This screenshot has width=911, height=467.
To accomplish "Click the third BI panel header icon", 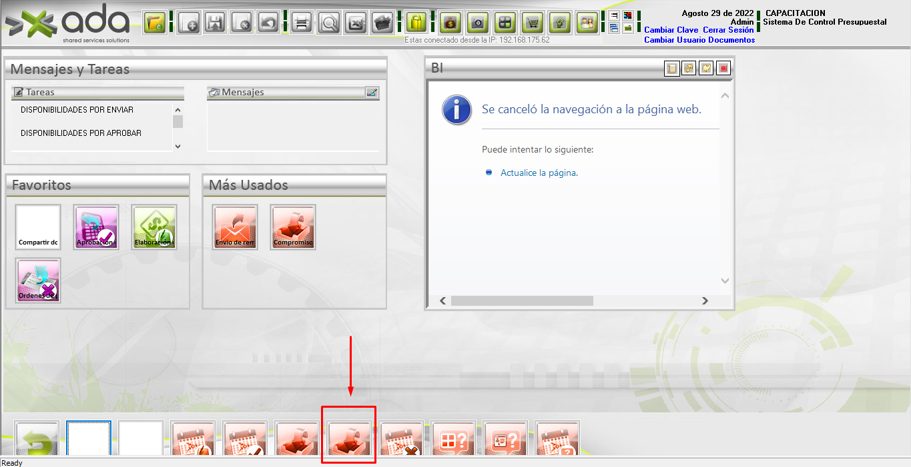I will pyautogui.click(x=706, y=68).
